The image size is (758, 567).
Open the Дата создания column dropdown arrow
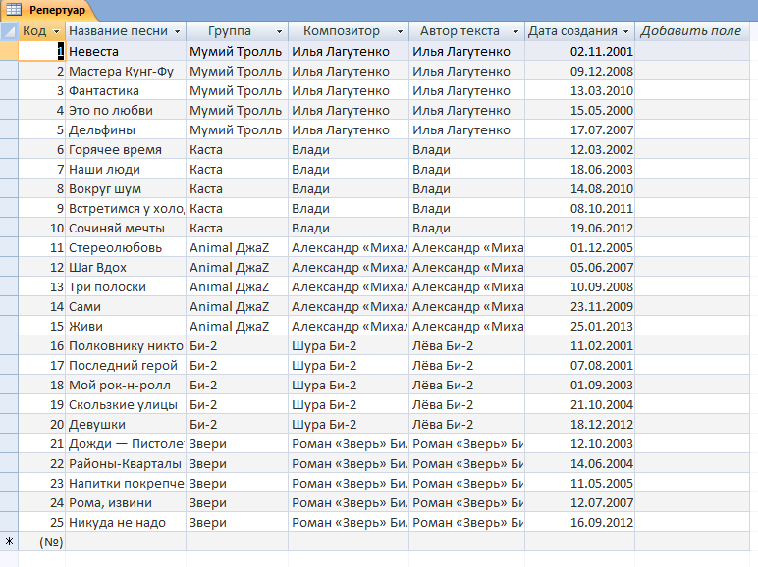pyautogui.click(x=626, y=31)
